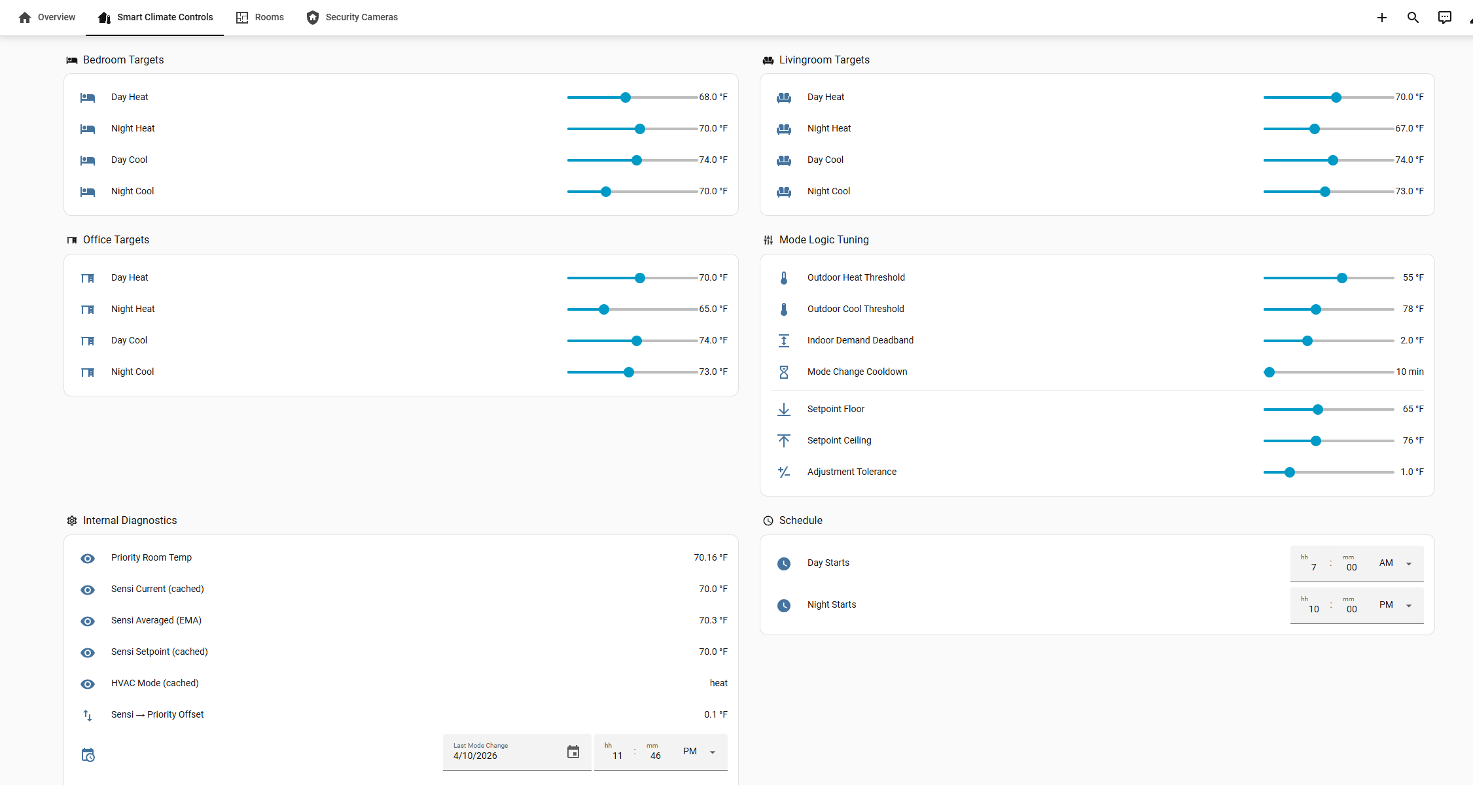Click the Night Starts hour input field

click(1313, 609)
